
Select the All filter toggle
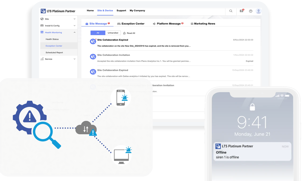click(98, 33)
